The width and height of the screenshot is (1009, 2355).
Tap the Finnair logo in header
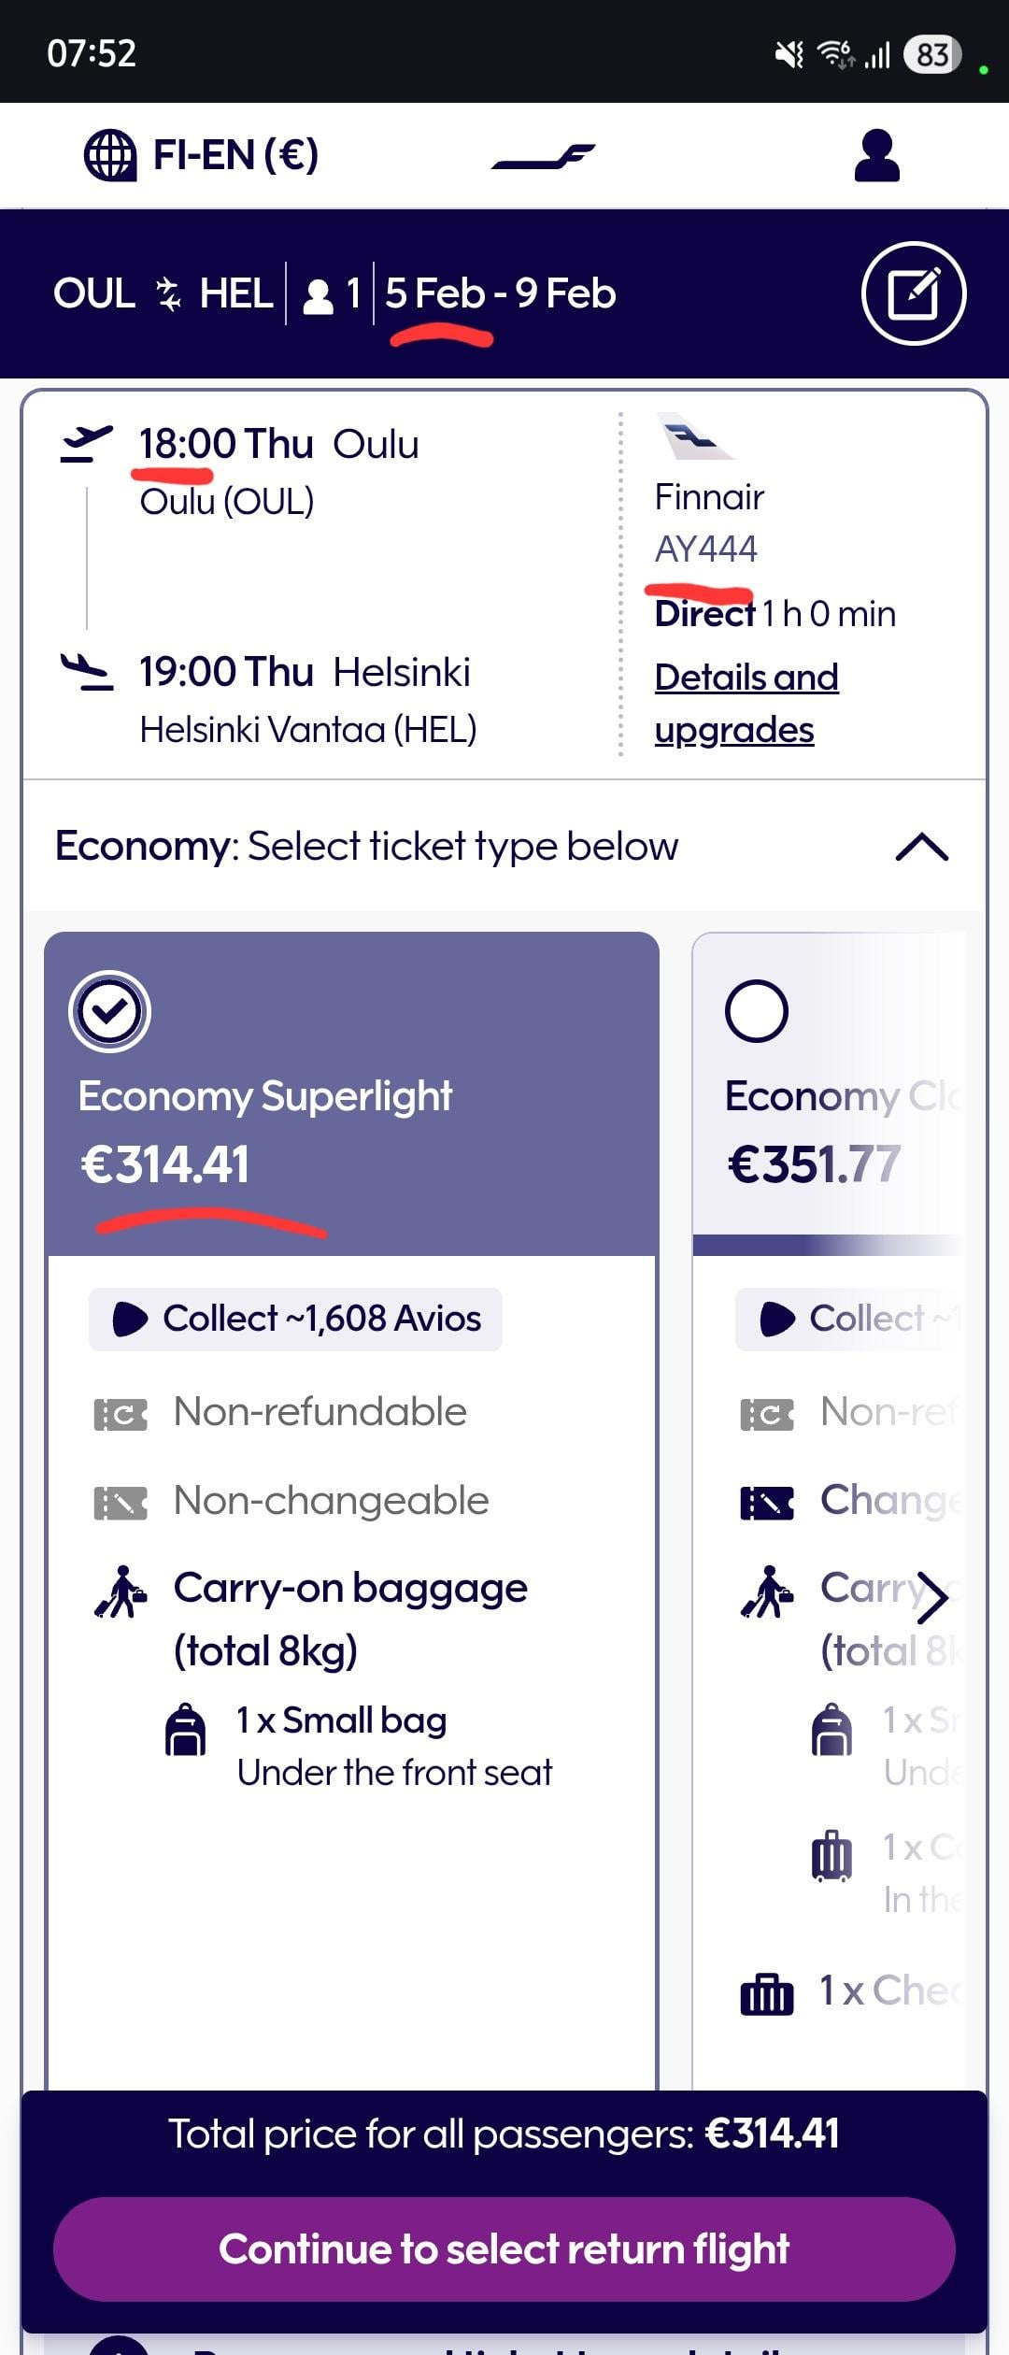point(544,157)
